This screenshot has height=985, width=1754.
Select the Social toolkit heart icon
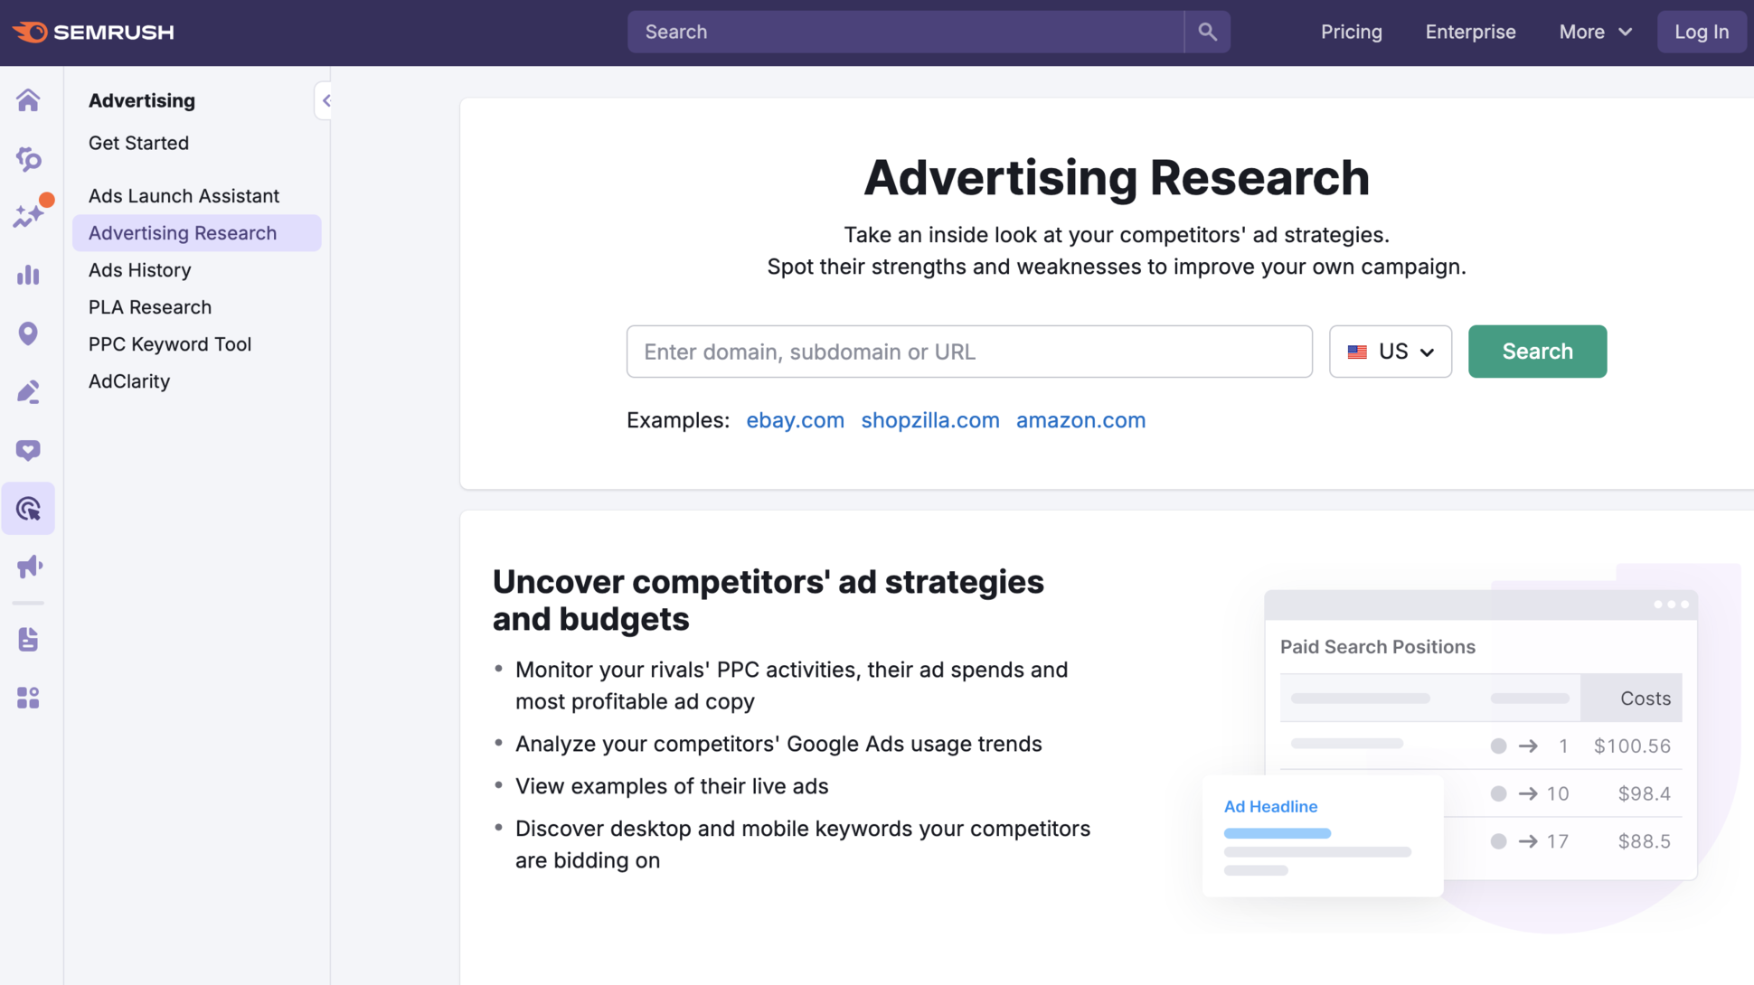(x=28, y=450)
